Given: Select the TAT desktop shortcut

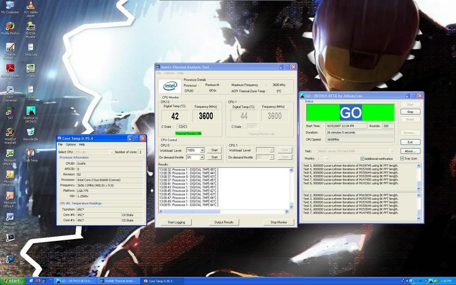Looking at the screenshot, I should tap(10, 113).
